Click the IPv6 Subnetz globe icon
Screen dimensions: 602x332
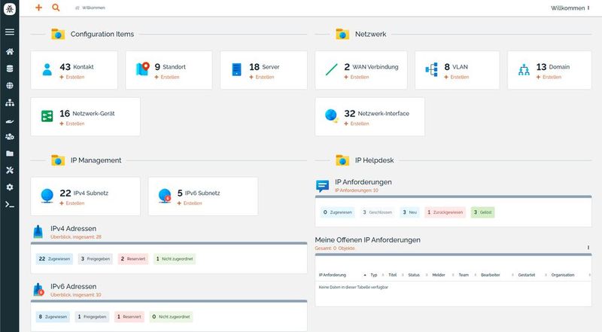click(x=165, y=196)
